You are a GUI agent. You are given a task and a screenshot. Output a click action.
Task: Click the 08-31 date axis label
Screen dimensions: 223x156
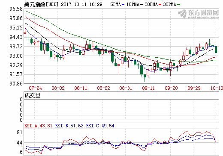[126, 88]
